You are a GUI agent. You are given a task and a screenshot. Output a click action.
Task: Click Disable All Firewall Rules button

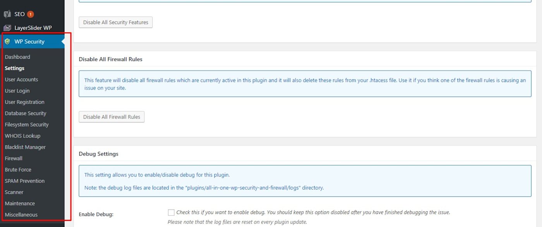[x=111, y=117]
